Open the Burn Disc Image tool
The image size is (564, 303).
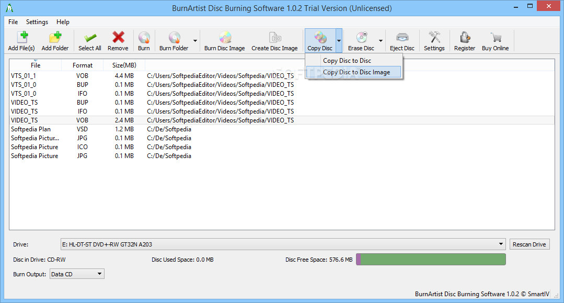tap(225, 37)
